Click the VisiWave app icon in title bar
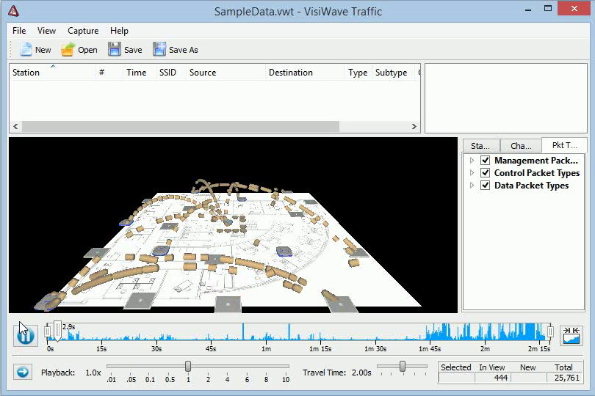 click(13, 11)
